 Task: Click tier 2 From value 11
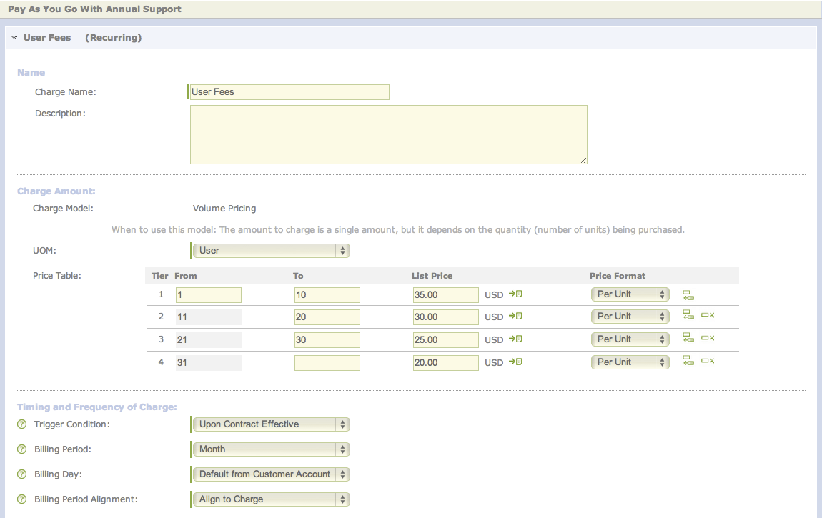pyautogui.click(x=209, y=317)
